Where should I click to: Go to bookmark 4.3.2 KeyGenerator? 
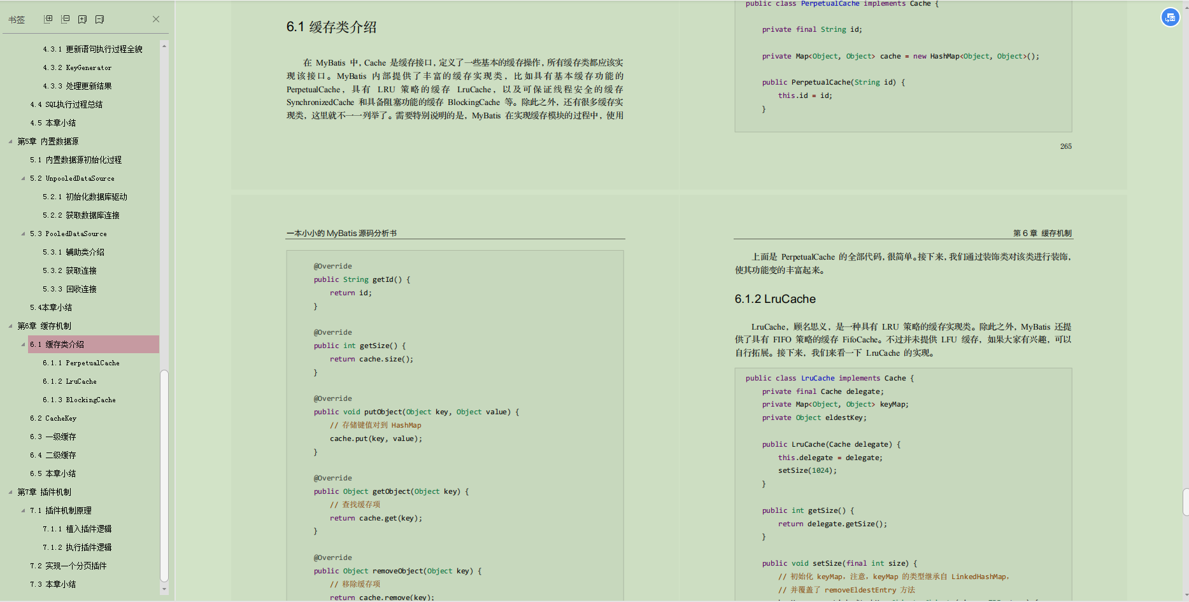[77, 67]
